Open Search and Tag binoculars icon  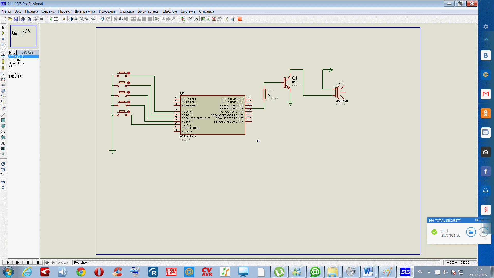coord(190,19)
